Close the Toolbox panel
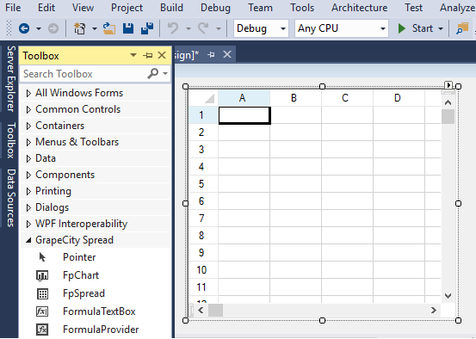 [x=162, y=55]
